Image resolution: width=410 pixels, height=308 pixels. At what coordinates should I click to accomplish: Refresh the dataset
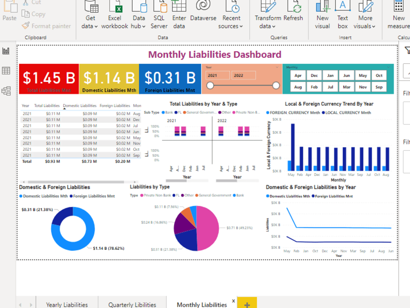[294, 16]
